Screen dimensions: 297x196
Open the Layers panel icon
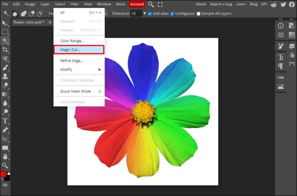[x=292, y=46]
